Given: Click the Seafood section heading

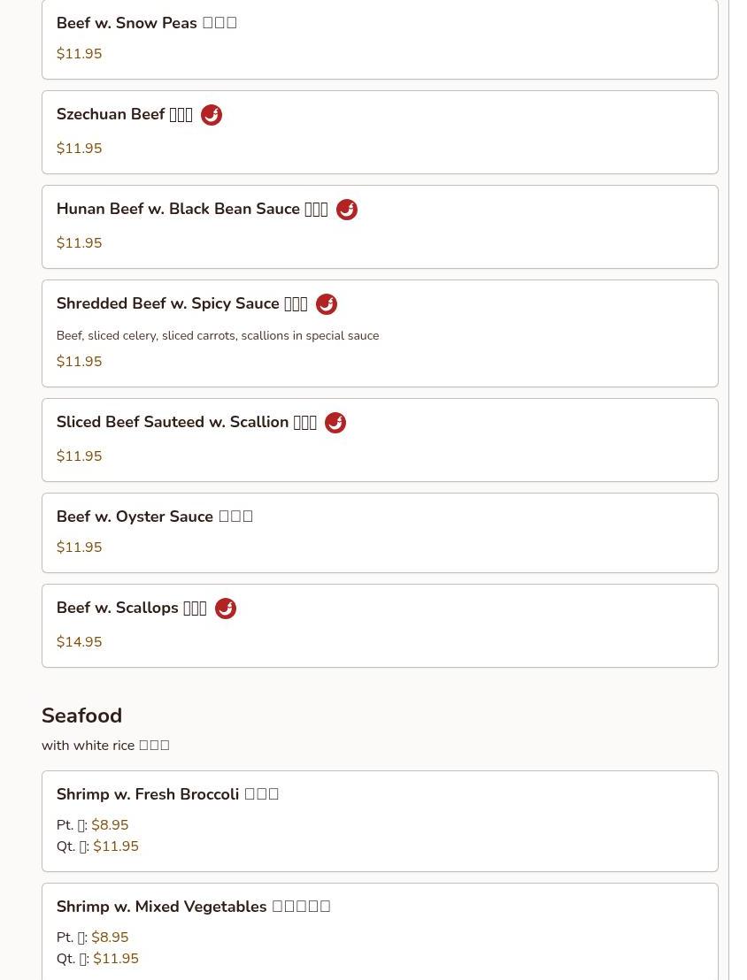Looking at the screenshot, I should click(82, 716).
